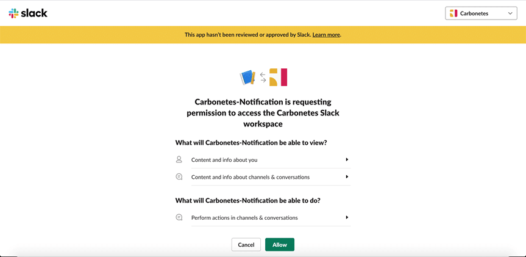This screenshot has height=257, width=526.
Task: Click the yellow unreviewed app warning banner
Action: pyautogui.click(x=263, y=35)
